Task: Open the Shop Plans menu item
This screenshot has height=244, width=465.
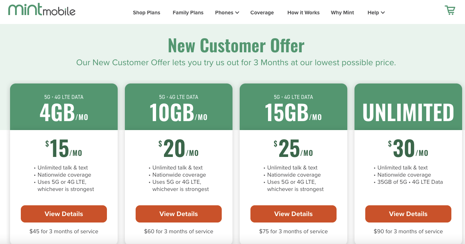Action: tap(146, 13)
